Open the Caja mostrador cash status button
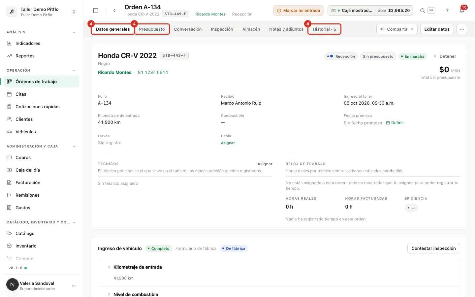 tap(370, 11)
